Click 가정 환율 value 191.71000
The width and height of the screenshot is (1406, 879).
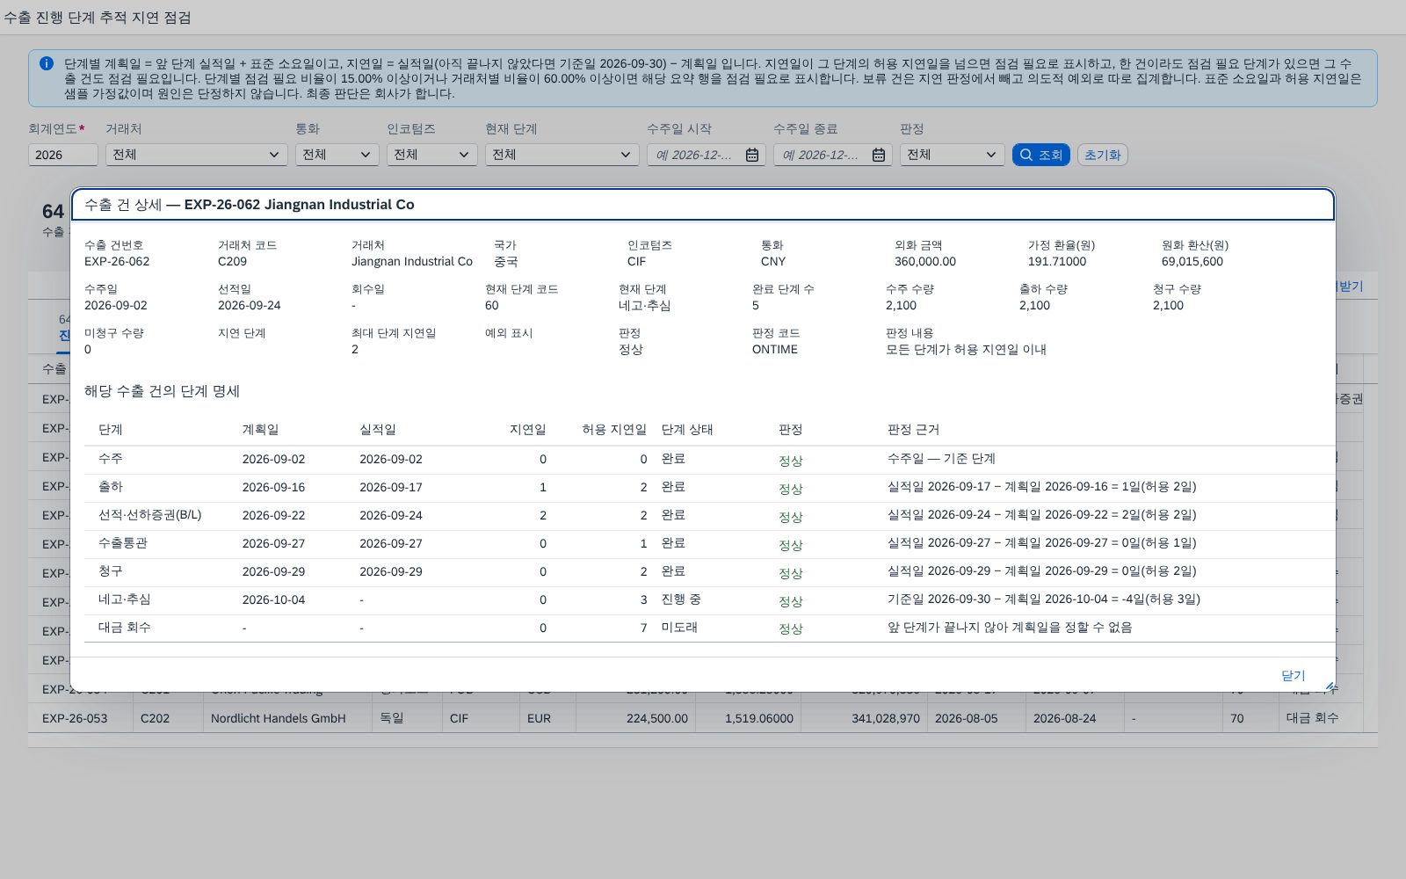(x=1057, y=261)
